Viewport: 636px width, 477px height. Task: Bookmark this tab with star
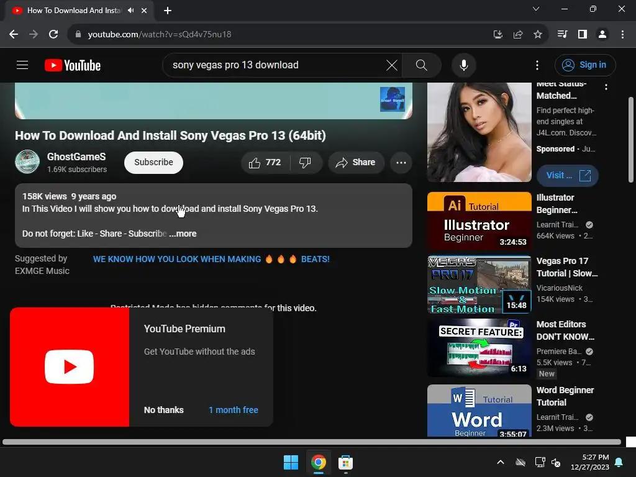[x=537, y=34]
